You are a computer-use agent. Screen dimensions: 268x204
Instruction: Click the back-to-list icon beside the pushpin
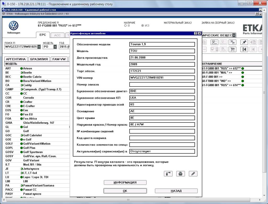(x=253, y=42)
